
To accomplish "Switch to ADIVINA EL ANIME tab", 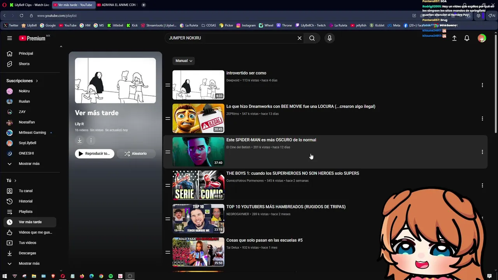I will (x=116, y=5).
